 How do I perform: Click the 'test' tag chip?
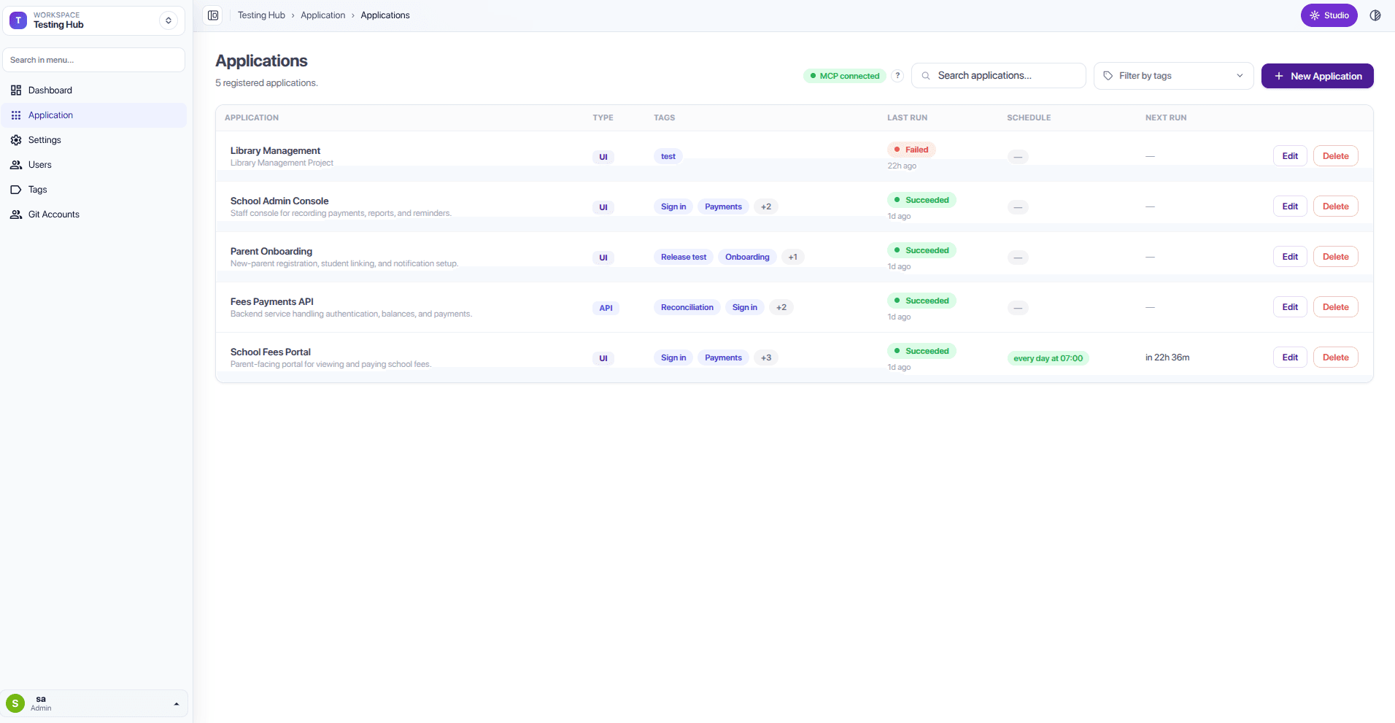pos(668,157)
